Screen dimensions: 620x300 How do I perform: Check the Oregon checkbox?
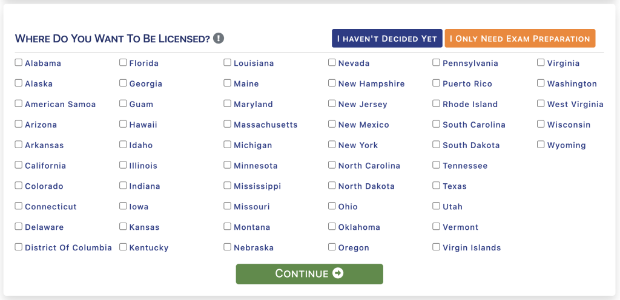[x=332, y=247]
